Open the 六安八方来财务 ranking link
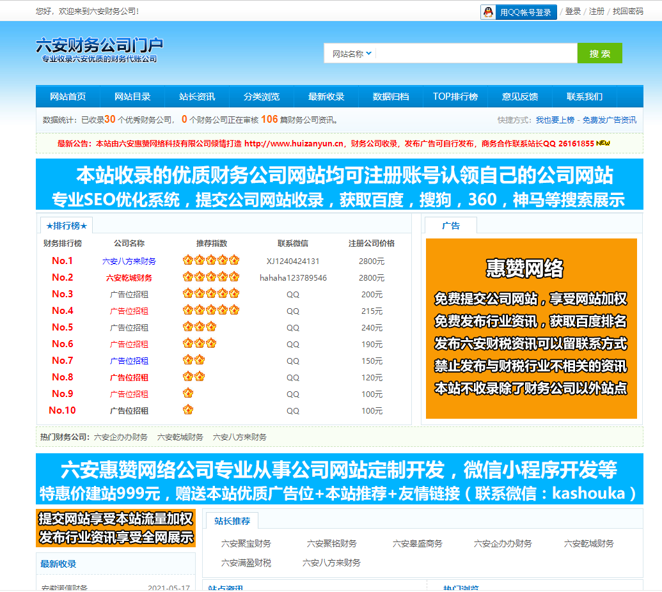Image resolution: width=662 pixels, height=592 pixels. [x=129, y=261]
